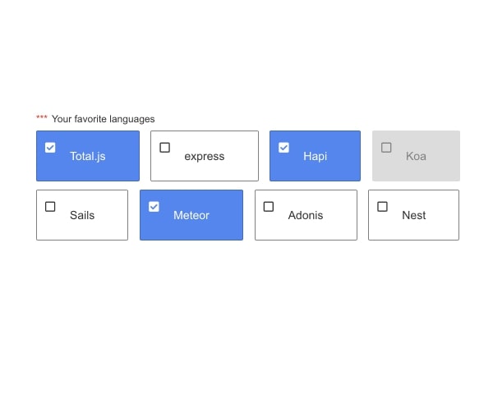Uncheck the Hapi checkbox

[x=283, y=148]
